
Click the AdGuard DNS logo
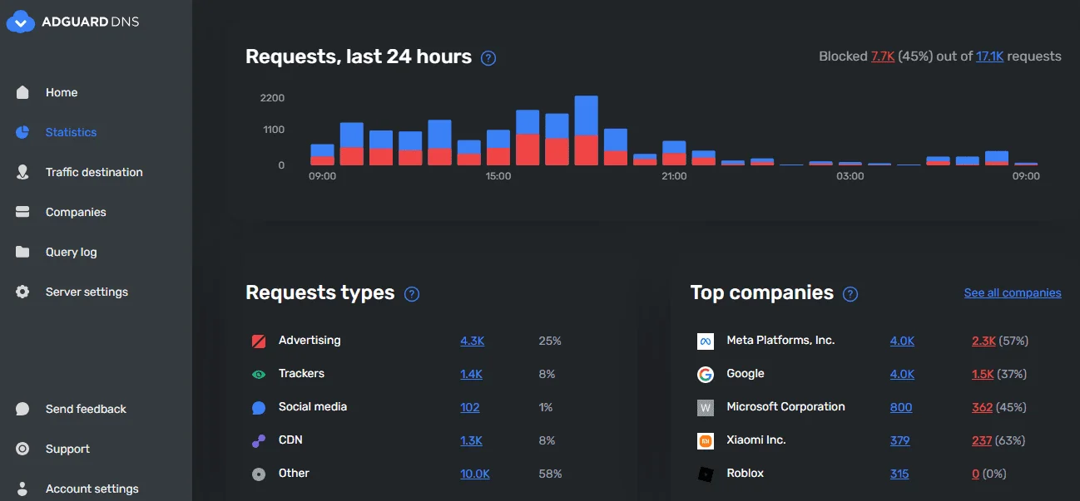pos(72,22)
